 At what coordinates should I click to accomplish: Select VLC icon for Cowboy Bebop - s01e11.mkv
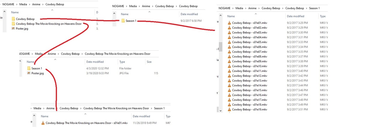click(x=230, y=71)
